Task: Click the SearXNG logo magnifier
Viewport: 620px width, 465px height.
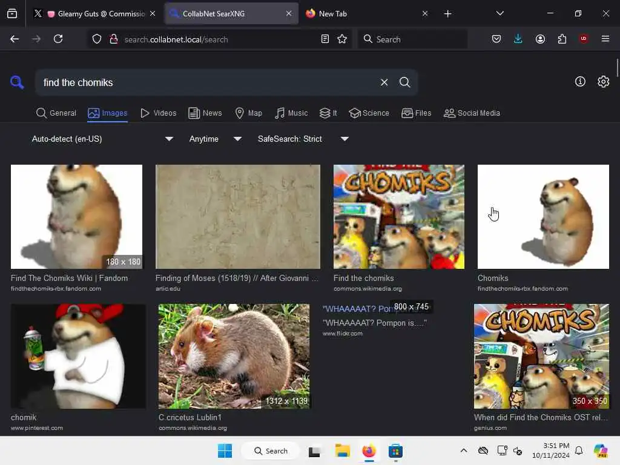Action: pos(17,82)
